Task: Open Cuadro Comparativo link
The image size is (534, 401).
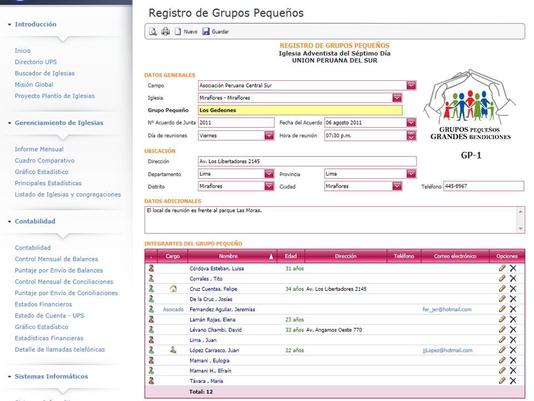Action: click(44, 160)
